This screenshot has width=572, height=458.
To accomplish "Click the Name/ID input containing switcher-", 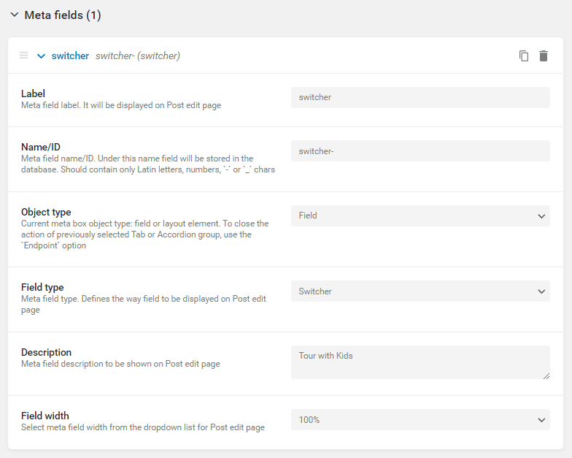I will 420,150.
